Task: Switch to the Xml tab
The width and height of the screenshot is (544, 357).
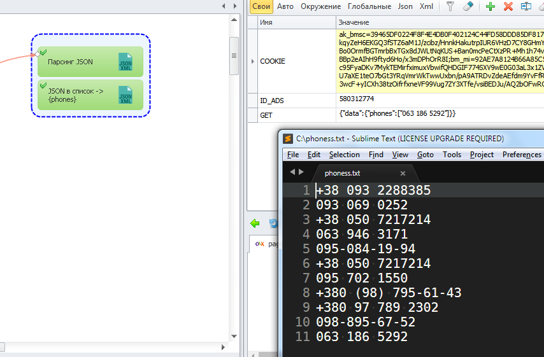Action: click(x=426, y=6)
